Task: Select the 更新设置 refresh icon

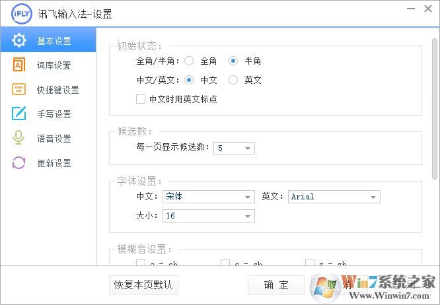Action: coord(19,163)
